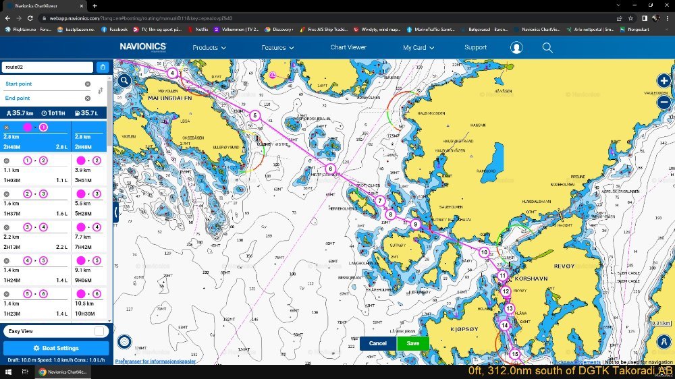Bookmark this page with the star

click(630, 18)
